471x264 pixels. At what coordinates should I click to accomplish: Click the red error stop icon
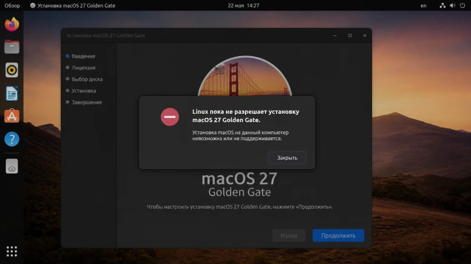point(170,117)
